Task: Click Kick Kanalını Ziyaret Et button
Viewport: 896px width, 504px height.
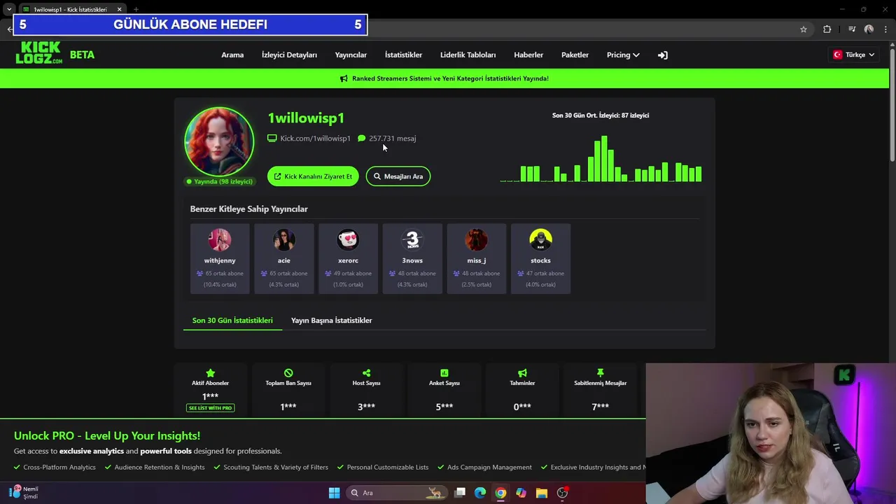Action: tap(313, 176)
